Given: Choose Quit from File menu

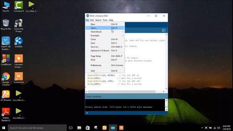Looking at the screenshot, I should [105, 71].
